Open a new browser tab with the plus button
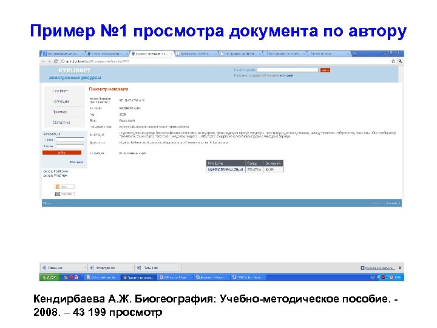 coord(355,53)
